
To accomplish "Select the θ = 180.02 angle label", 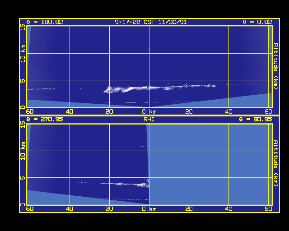I will coord(45,22).
